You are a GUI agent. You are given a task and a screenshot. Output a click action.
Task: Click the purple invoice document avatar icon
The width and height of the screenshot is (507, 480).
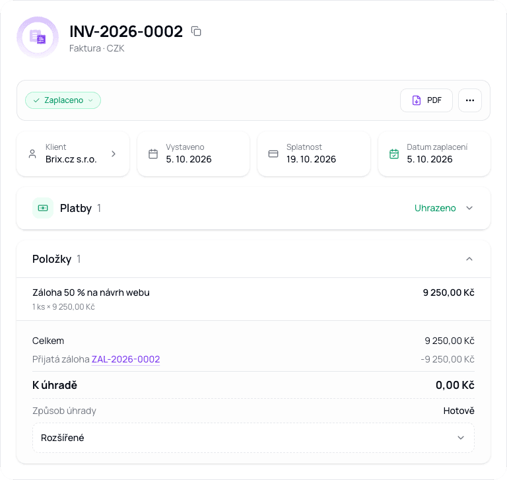point(38,38)
